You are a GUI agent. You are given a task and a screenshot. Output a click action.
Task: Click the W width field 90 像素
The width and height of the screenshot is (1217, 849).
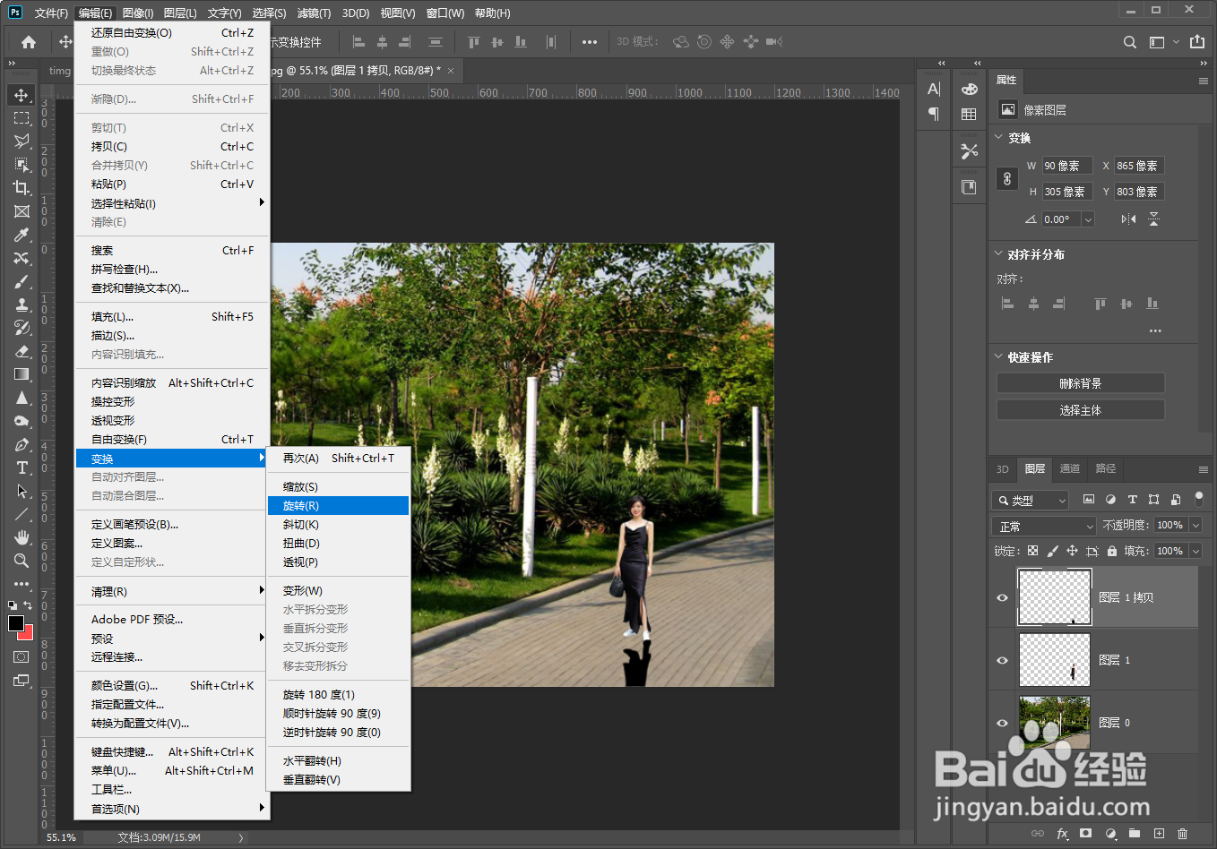1066,166
